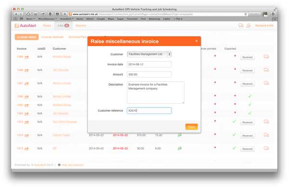The width and height of the screenshot is (289, 188).
Task: Expand Miscellaneous bookmarks folder
Action: pyautogui.click(x=47, y=19)
